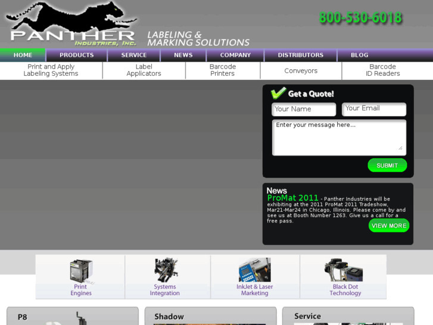This screenshot has width=433, height=325.
Task: Select Label Applicators submenu link
Action: pos(144,70)
